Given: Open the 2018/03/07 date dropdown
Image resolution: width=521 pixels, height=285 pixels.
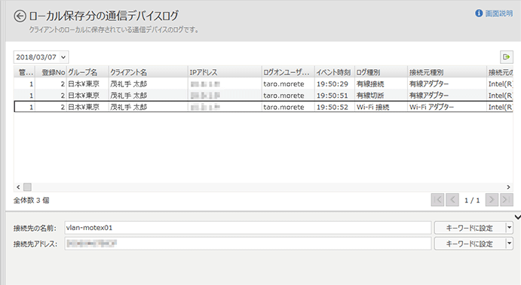Looking at the screenshot, I should [x=41, y=57].
